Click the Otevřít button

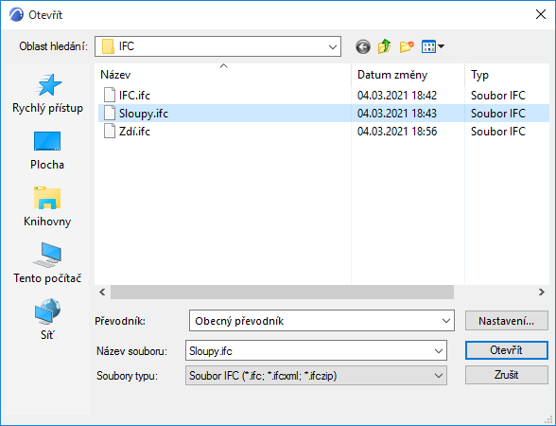tap(507, 350)
